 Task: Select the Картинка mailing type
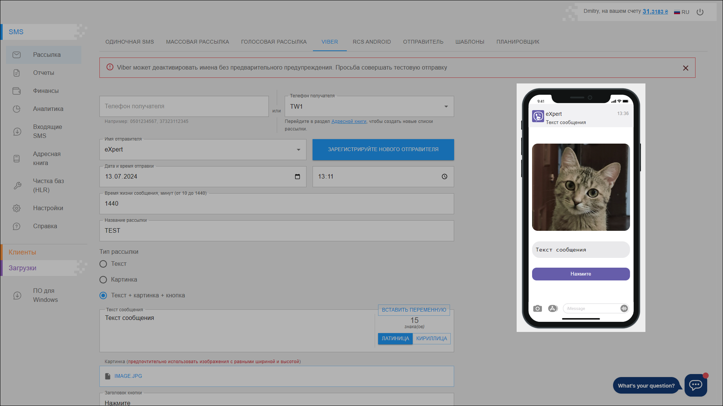pyautogui.click(x=103, y=280)
